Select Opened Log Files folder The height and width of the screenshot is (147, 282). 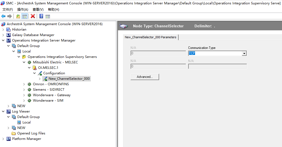click(31, 133)
